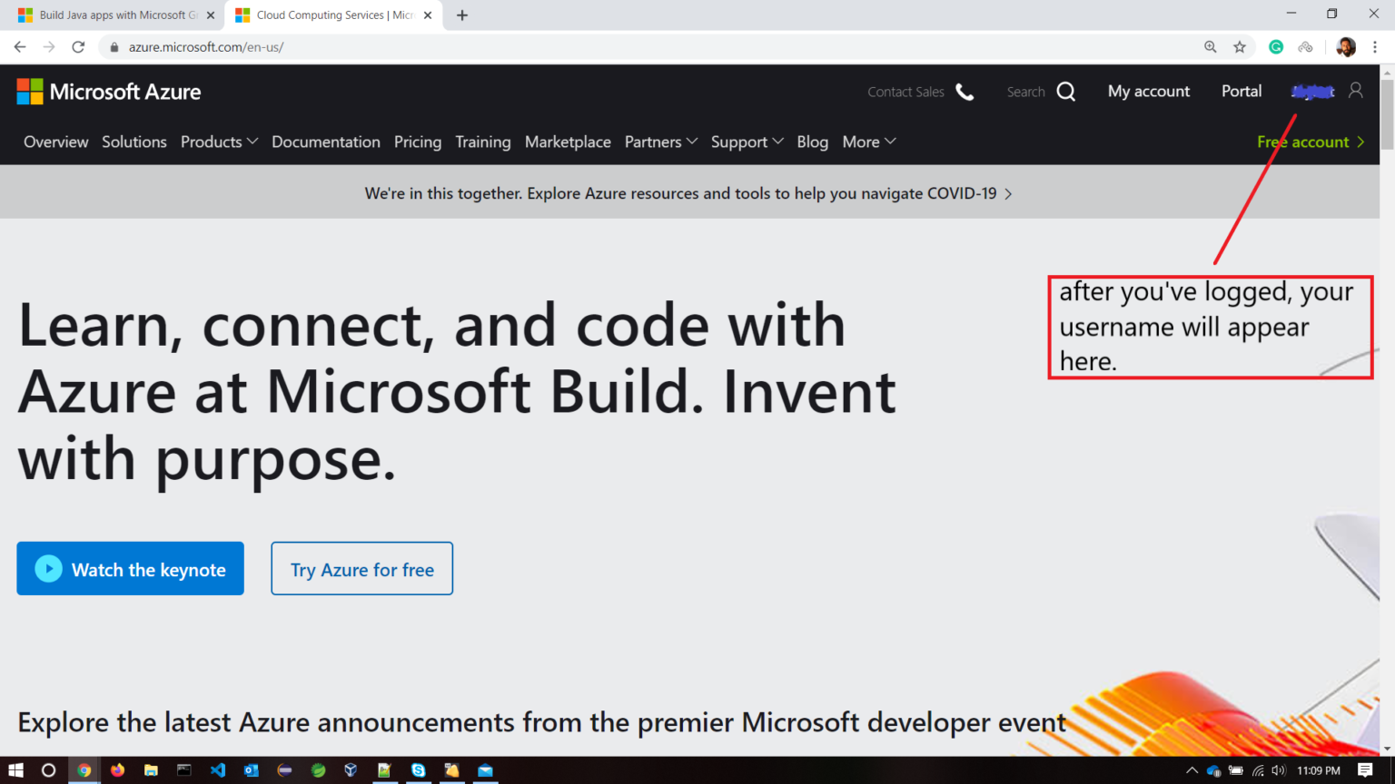Open the Support dropdown

(747, 142)
